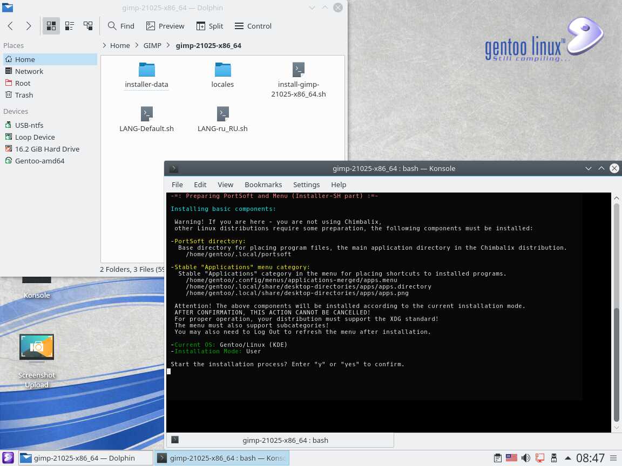Expand chevron before gimp-21025-x86_64 breadcrumb
This screenshot has width=622, height=466.
[168, 45]
